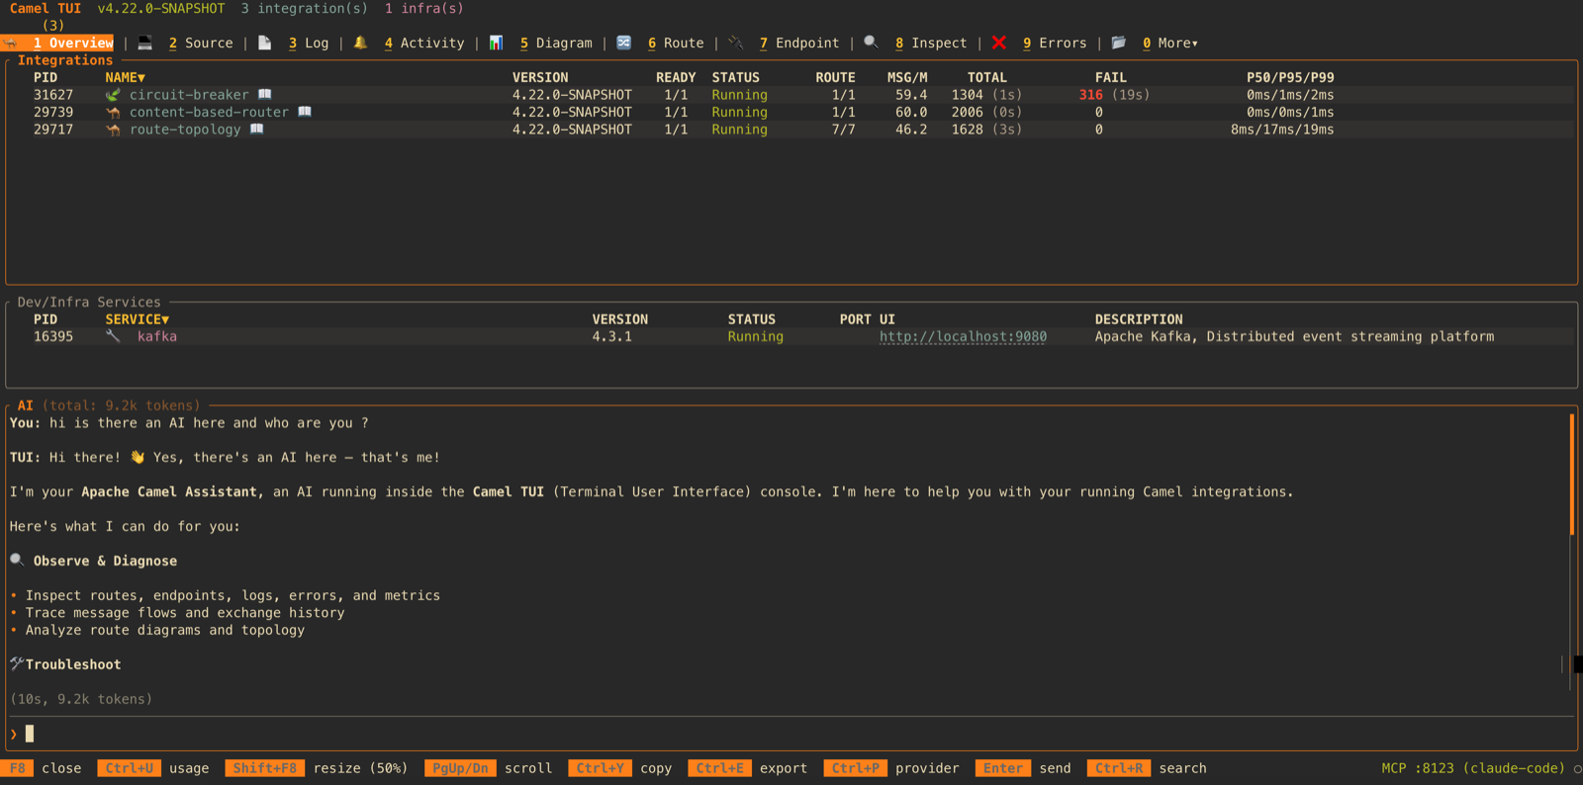1583x785 pixels.
Task: Open the 5 Diagram tab
Action: (x=556, y=44)
